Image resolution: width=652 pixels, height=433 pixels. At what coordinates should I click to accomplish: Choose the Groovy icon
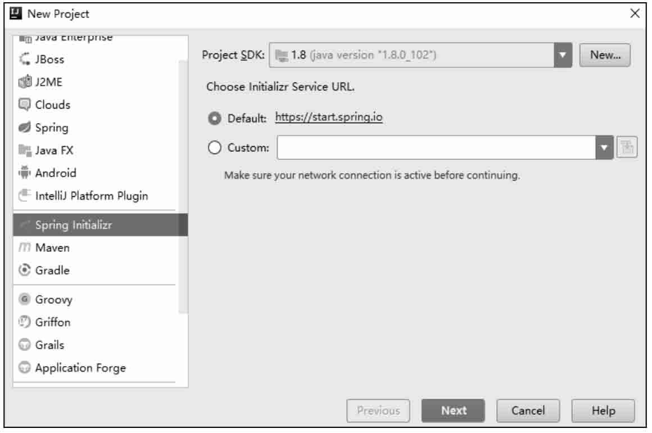coord(25,299)
